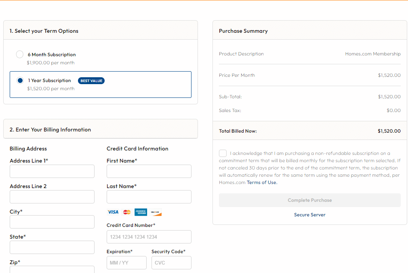Click the Expiration MM / YY field
This screenshot has width=408, height=273.
pos(126,262)
